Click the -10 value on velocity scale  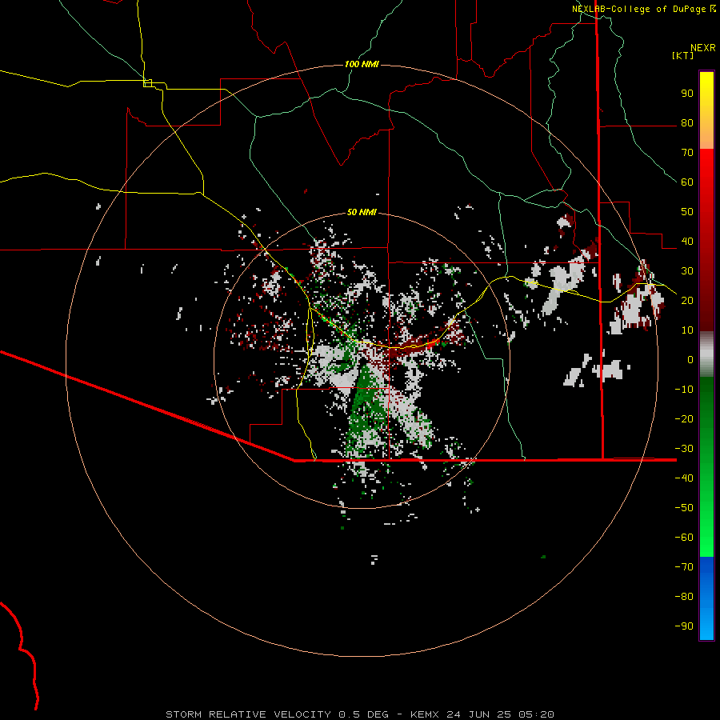coord(684,390)
